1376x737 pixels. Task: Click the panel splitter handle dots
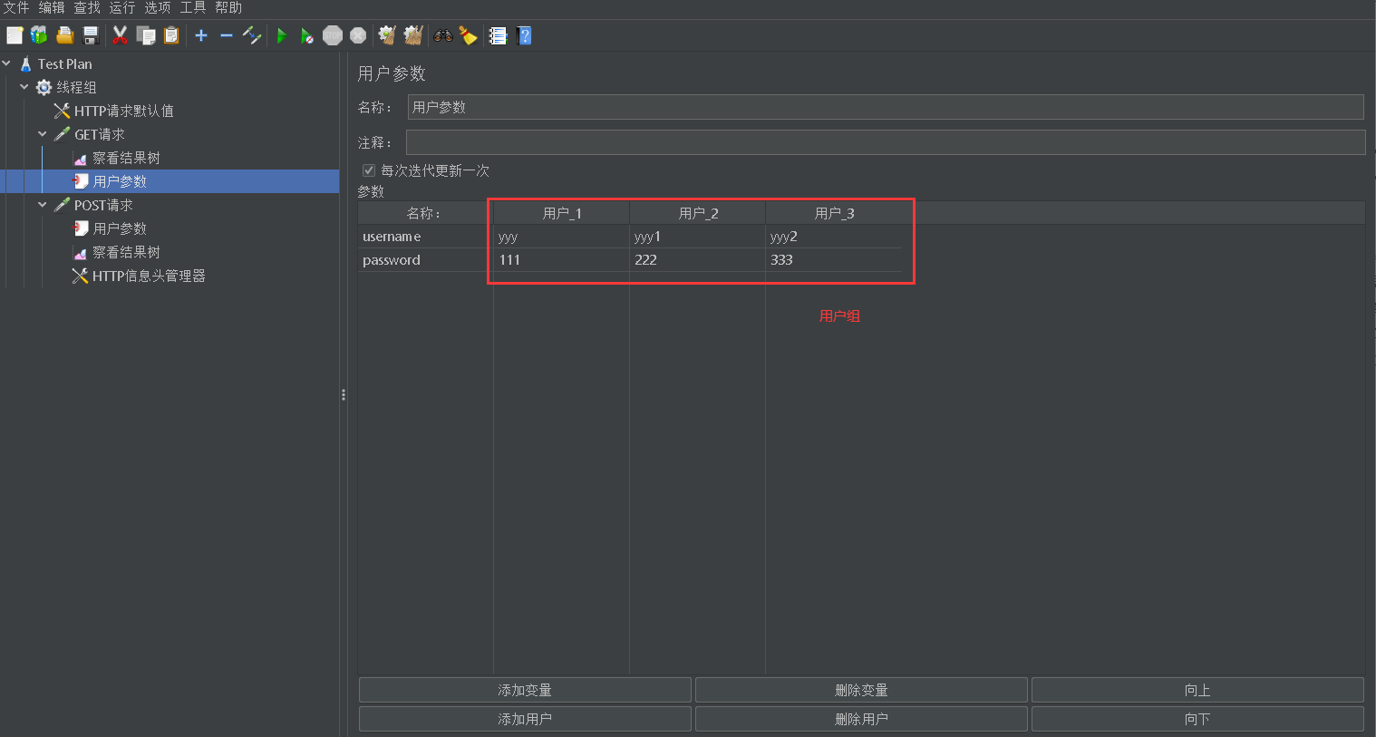tap(344, 394)
